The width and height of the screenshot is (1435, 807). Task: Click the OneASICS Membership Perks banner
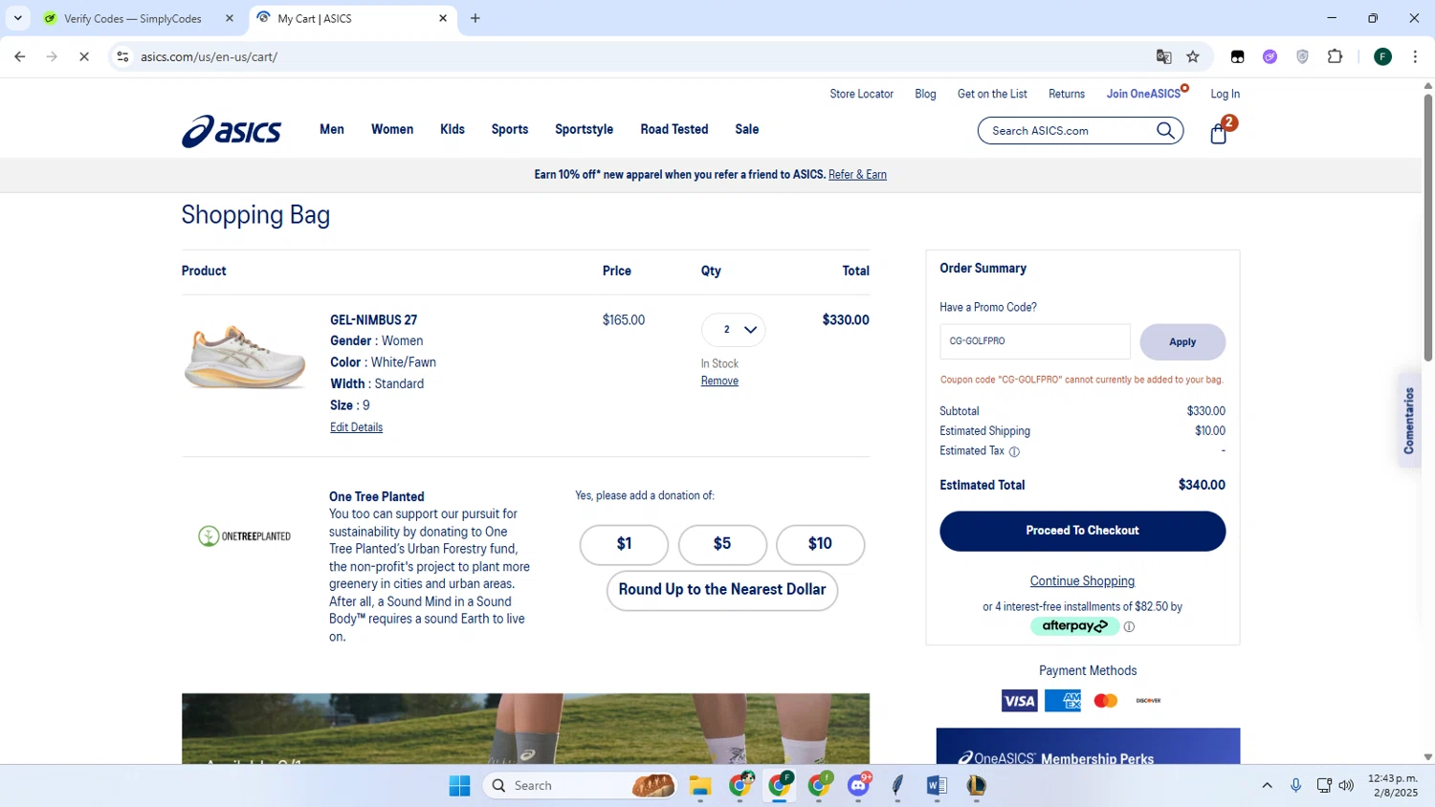1088,747
